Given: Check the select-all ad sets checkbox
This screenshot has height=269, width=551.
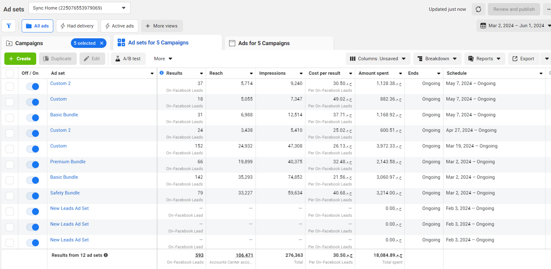Looking at the screenshot, I should (x=10, y=73).
